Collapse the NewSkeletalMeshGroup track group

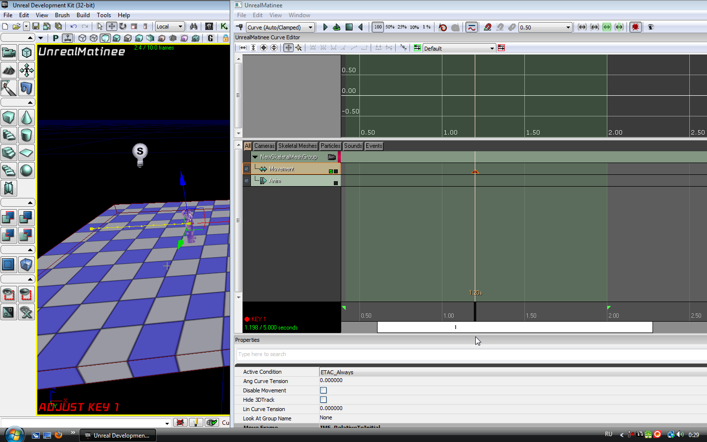[255, 157]
